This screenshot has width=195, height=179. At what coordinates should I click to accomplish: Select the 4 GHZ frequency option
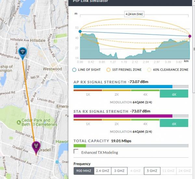coord(136,171)
